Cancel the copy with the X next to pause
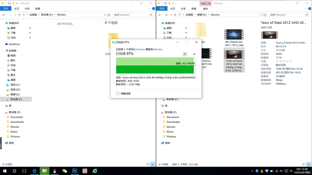 194,54
